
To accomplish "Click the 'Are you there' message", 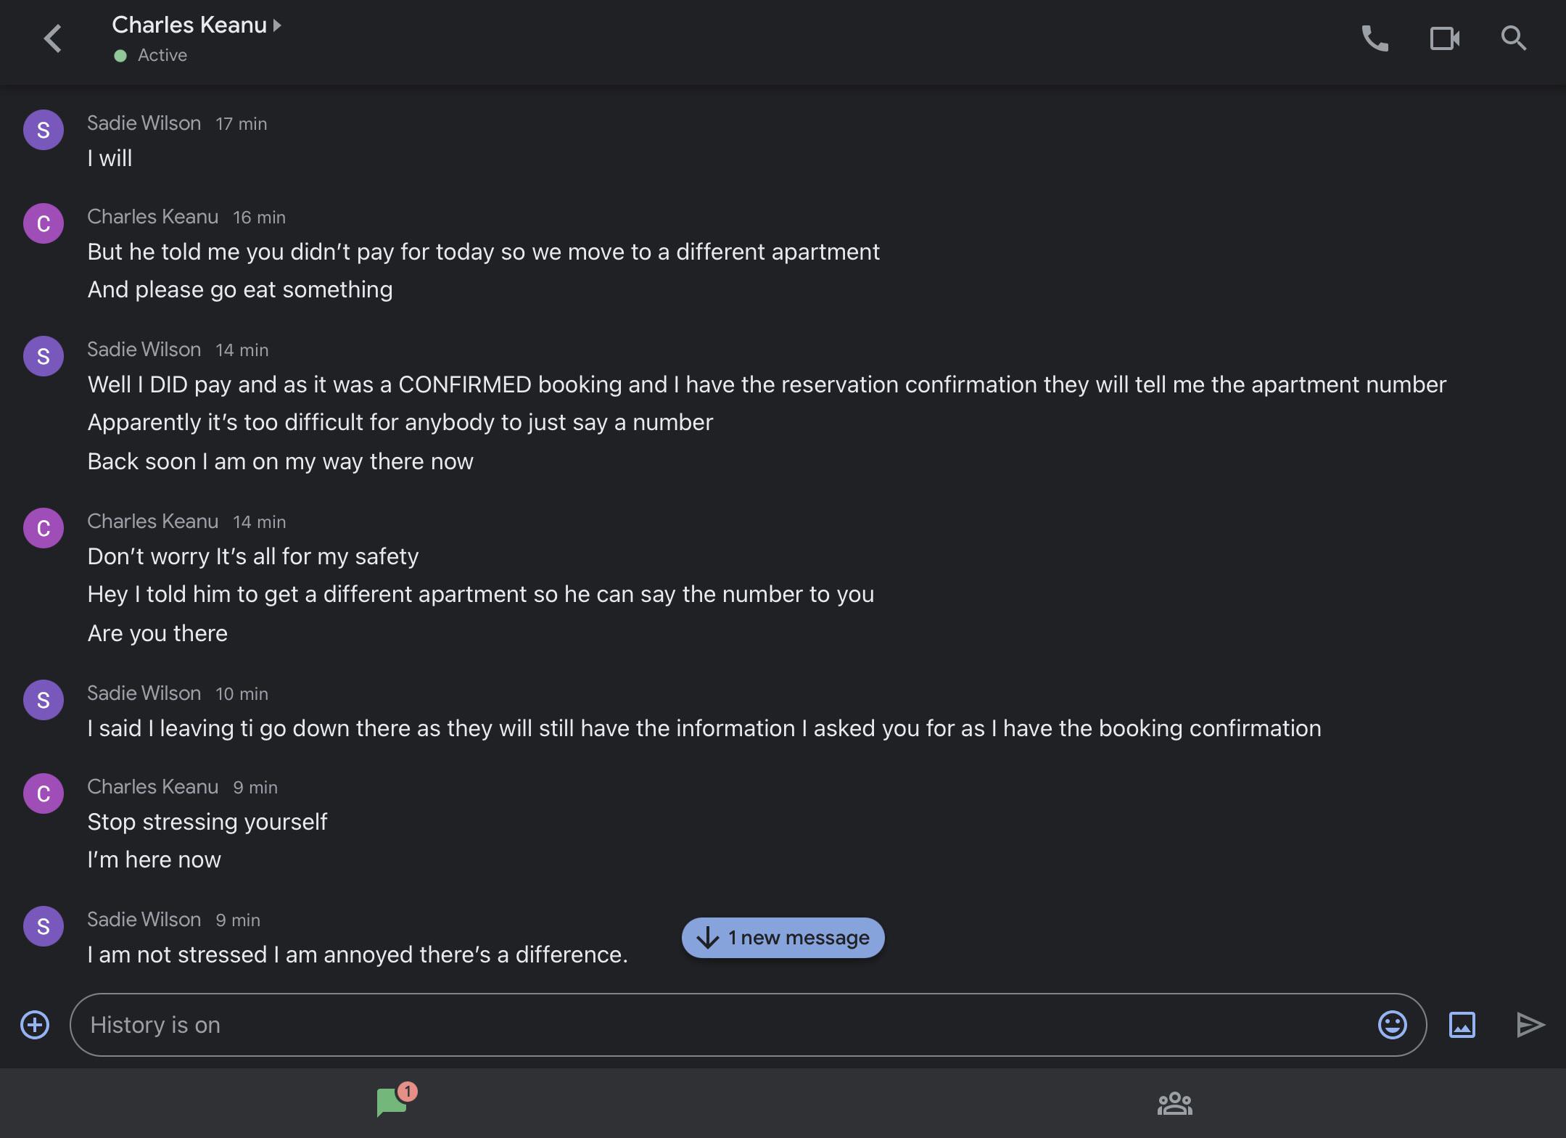I will pos(157,633).
